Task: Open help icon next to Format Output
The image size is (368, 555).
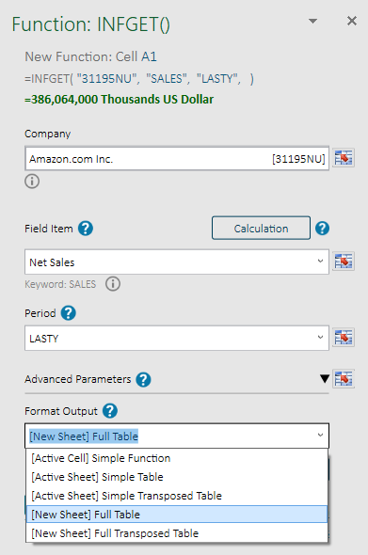Action: point(110,411)
